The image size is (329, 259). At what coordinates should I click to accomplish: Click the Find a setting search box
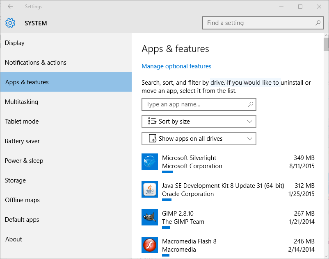263,23
